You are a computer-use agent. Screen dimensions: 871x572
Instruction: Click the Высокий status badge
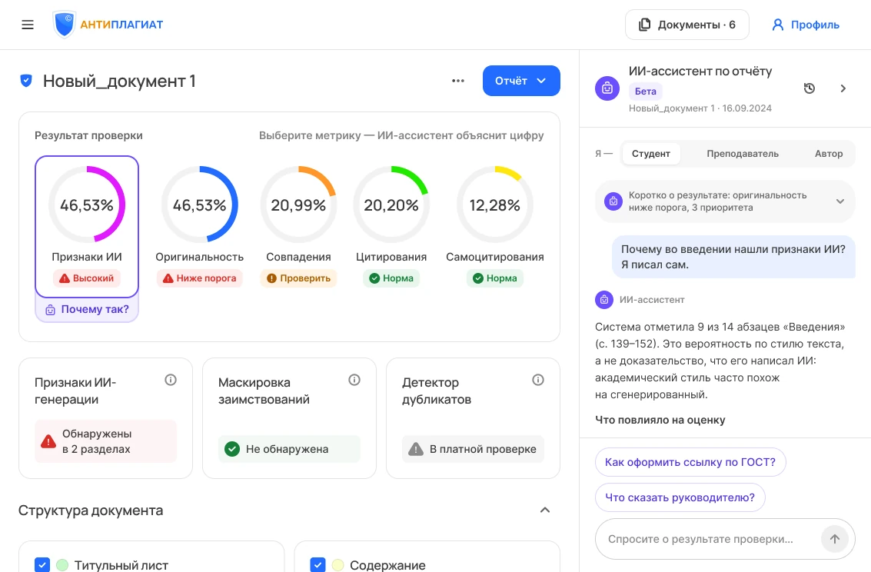[87, 278]
